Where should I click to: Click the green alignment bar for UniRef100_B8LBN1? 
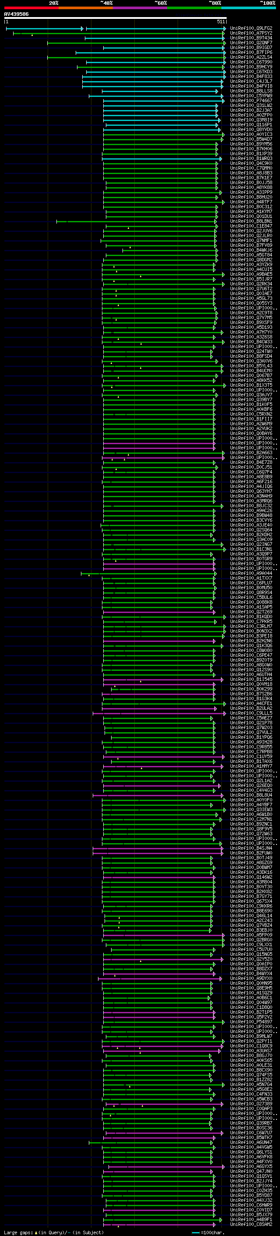[136, 222]
